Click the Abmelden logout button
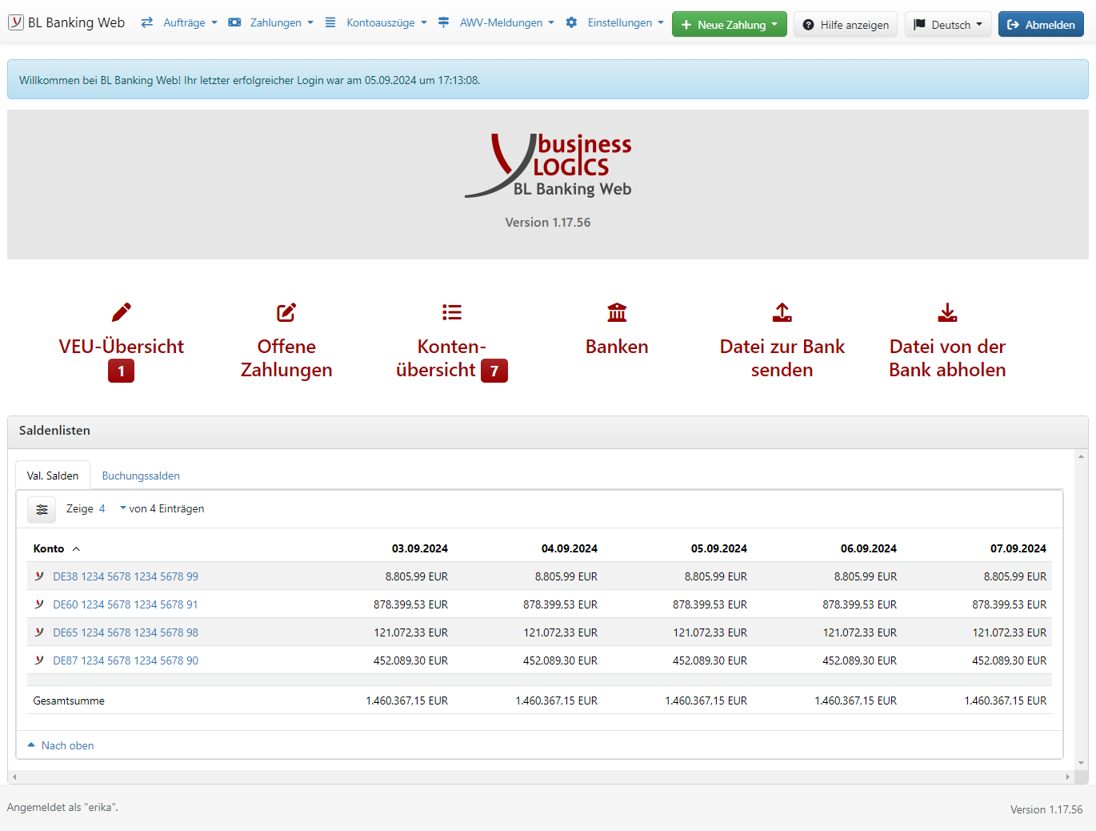Viewport: 1096px width, 831px height. coord(1041,24)
